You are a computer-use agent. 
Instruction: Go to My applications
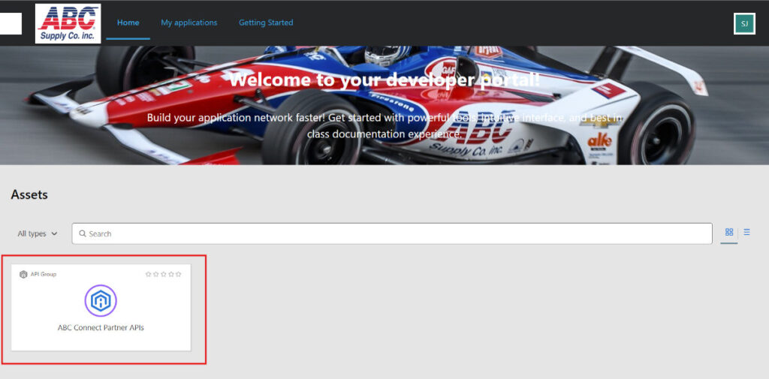[188, 23]
